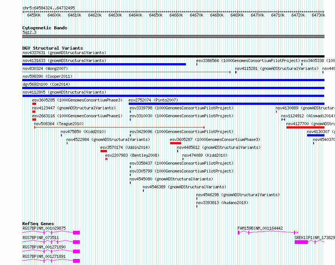Image resolution: width=335 pixels, height=265 pixels.
Task: Click the nsv830324 (Wong2007) label
Action: 45,68
